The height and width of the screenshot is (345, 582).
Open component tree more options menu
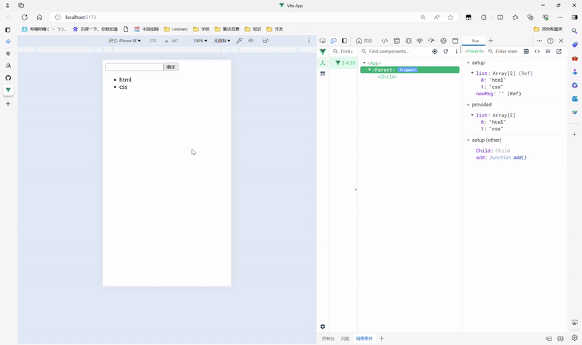click(457, 51)
